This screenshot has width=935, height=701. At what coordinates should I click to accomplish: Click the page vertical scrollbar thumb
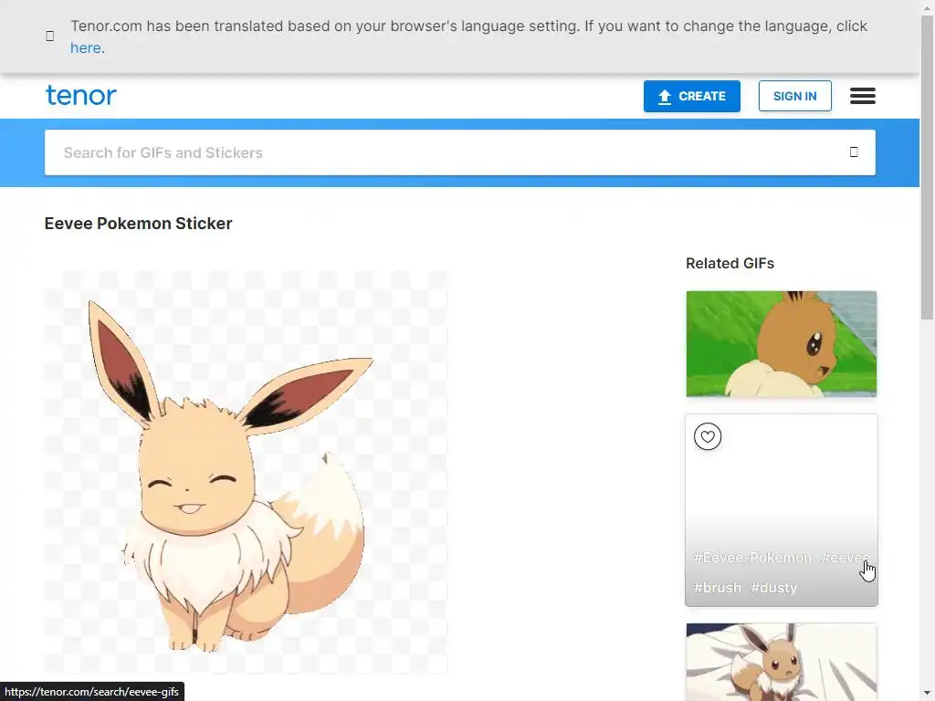928,167
